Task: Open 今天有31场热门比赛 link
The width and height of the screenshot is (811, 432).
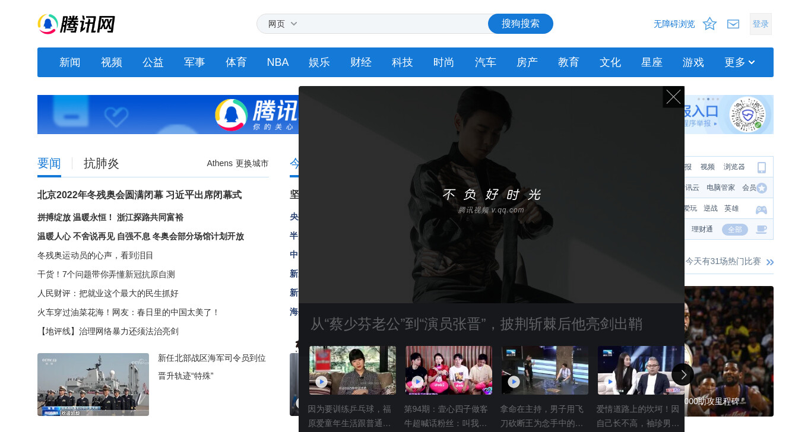Action: [x=723, y=261]
